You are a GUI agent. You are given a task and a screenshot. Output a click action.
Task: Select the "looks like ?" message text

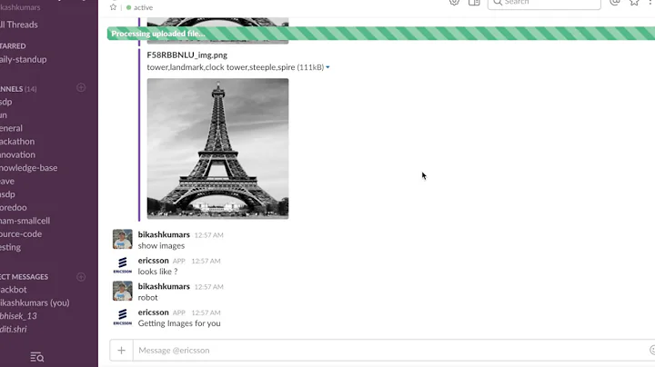pos(158,272)
